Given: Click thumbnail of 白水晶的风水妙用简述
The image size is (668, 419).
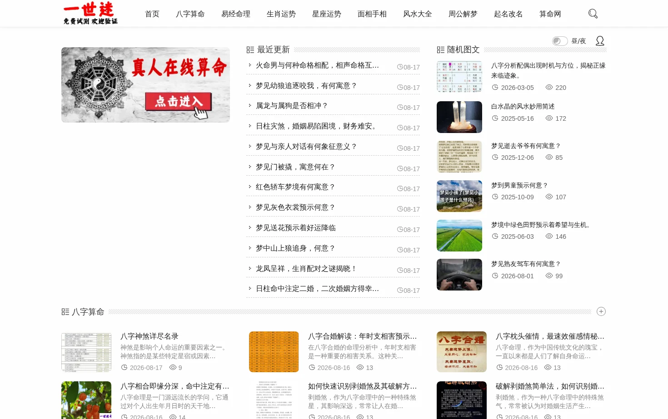Looking at the screenshot, I should (459, 117).
